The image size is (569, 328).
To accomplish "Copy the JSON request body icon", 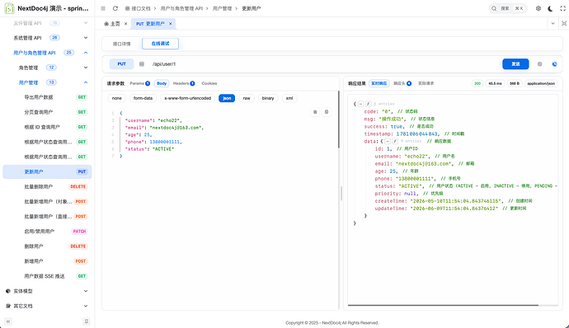I will pyautogui.click(x=315, y=112).
